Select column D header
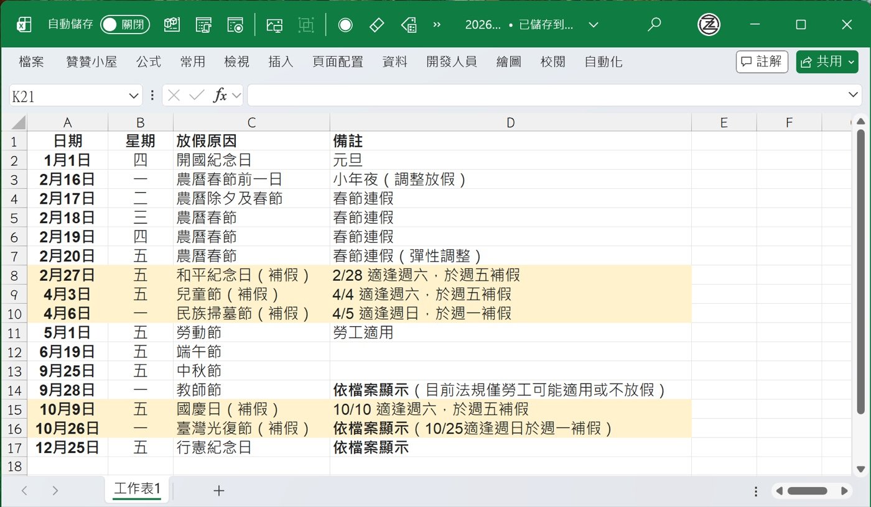Viewport: 871px width, 507px height. [510, 122]
